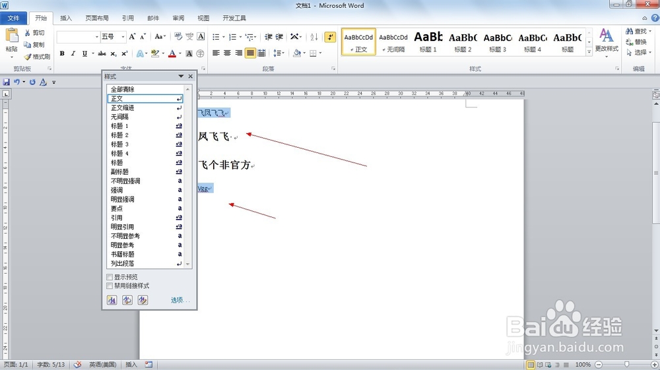Open New Style button in Styles pane

[112, 300]
